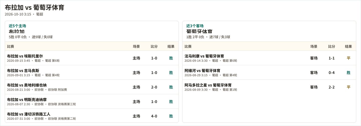The image size is (361, 126).
Task: Click the 胜 result in the 明斯克迪纳摩 row
Action: coord(171,101)
